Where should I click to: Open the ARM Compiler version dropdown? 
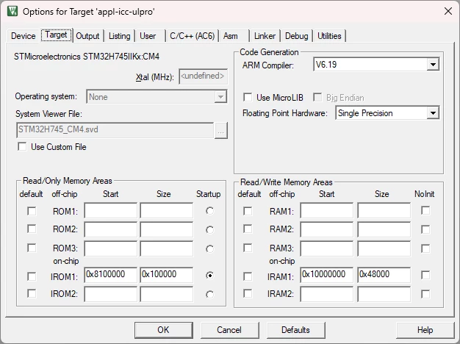click(376, 64)
